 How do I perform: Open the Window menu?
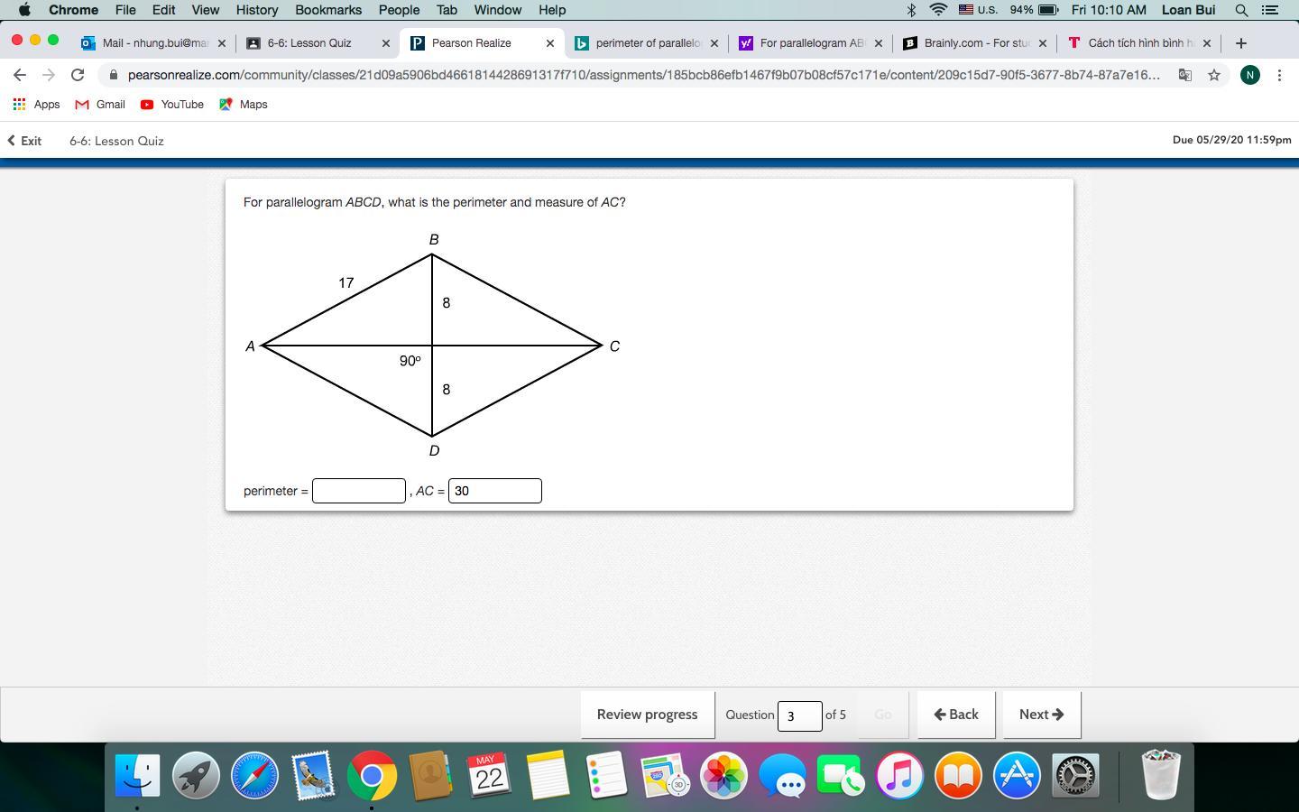point(498,10)
